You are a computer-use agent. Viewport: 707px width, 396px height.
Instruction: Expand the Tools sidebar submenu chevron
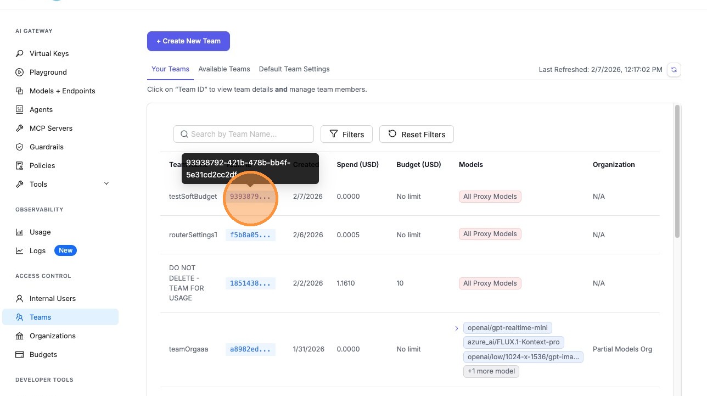pyautogui.click(x=106, y=183)
